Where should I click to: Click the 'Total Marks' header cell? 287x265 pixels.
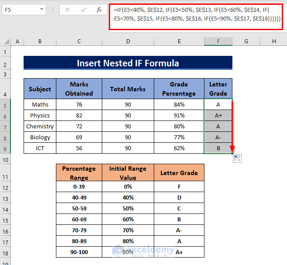tap(128, 89)
